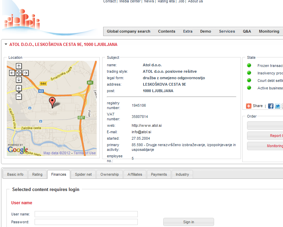Click into the Password field
Viewport: 283px width, 227px height.
pos(86,222)
